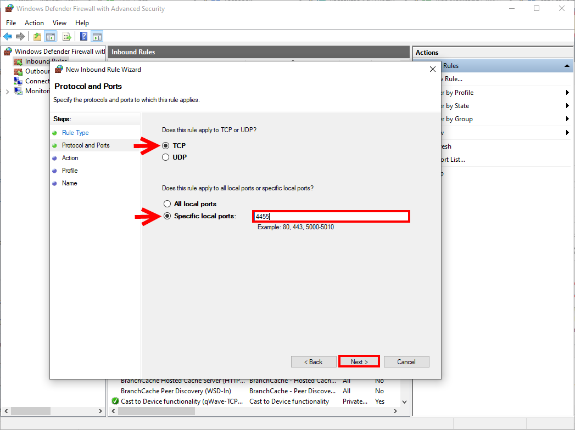Open the View menu
This screenshot has height=430, width=575.
(59, 22)
